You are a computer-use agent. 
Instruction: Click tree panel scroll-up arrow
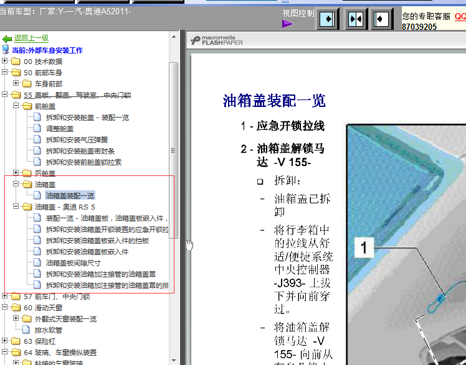[x=174, y=37]
